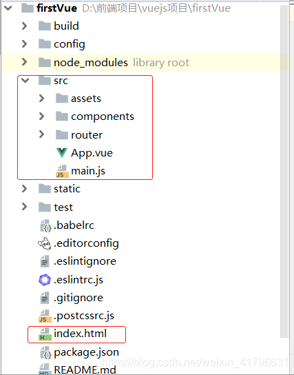
Task: Click the components folder icon
Action: 62,116
